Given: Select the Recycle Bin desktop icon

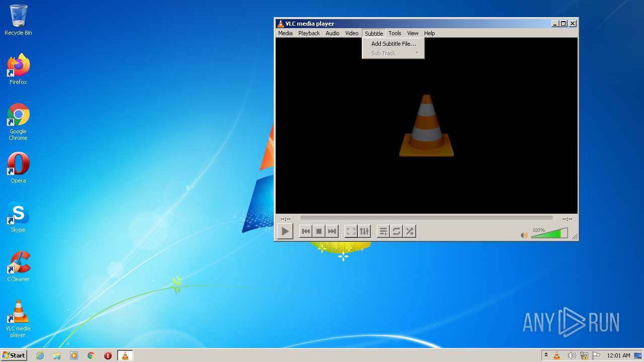Looking at the screenshot, I should 18,20.
